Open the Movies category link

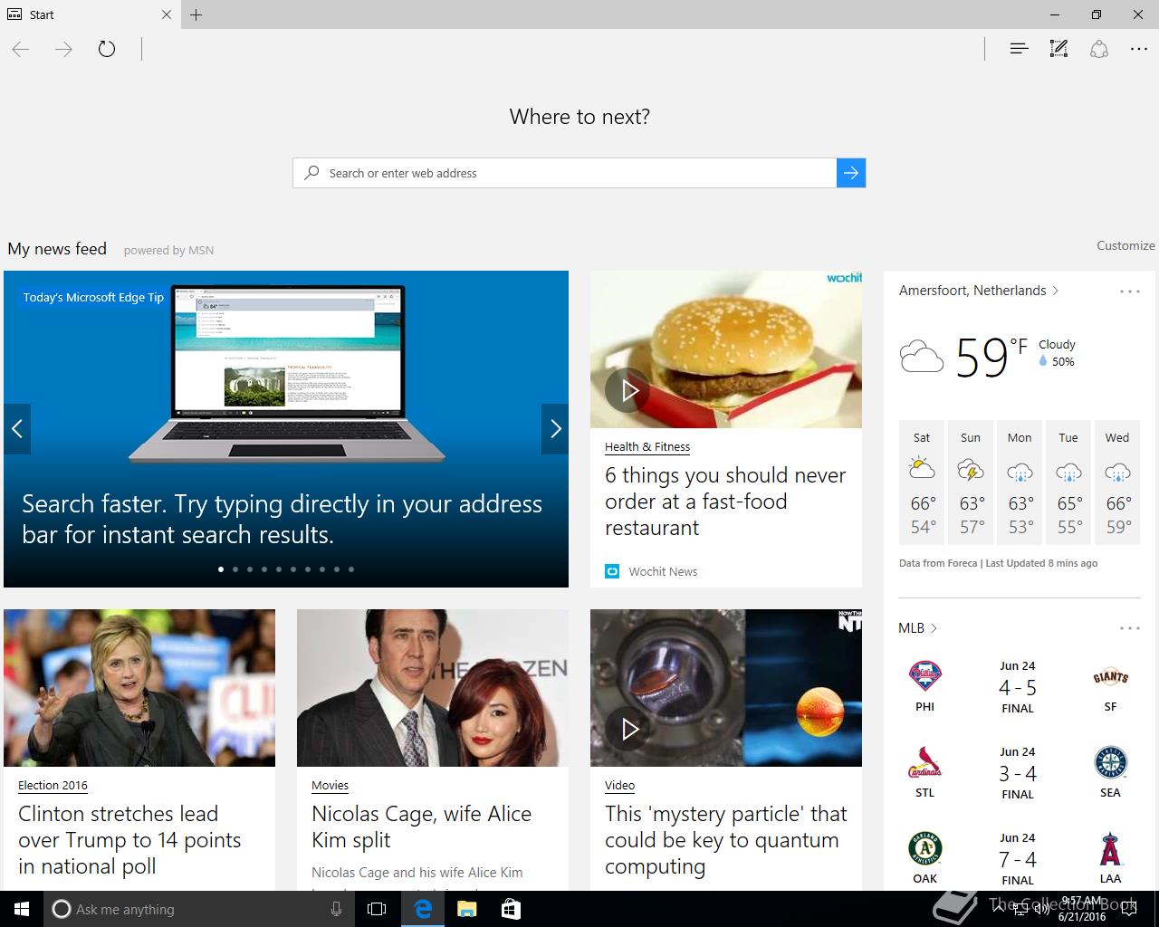330,785
